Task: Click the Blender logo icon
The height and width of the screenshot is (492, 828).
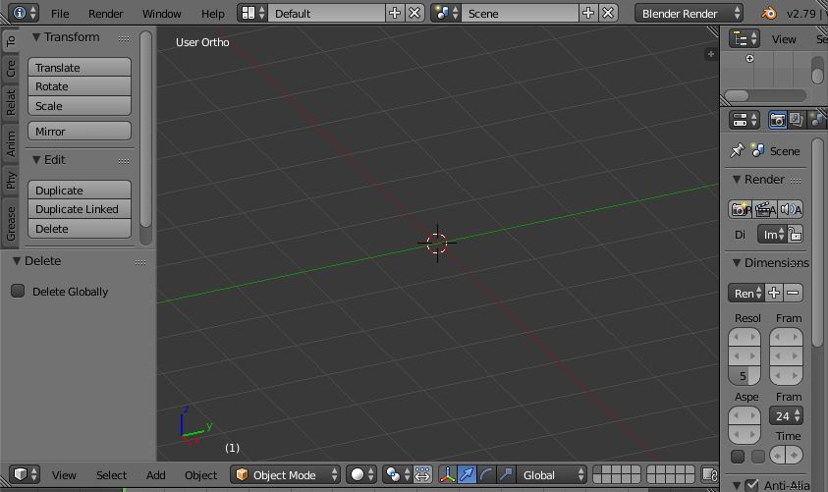Action: [x=769, y=13]
